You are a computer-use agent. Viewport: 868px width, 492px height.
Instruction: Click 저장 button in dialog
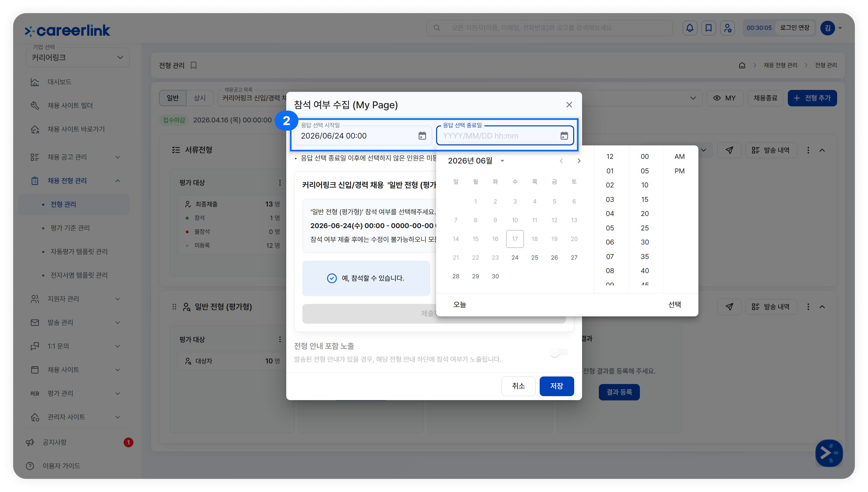pyautogui.click(x=556, y=386)
